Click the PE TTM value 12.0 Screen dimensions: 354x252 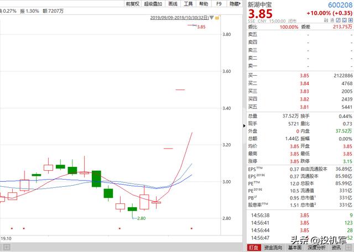294,183
